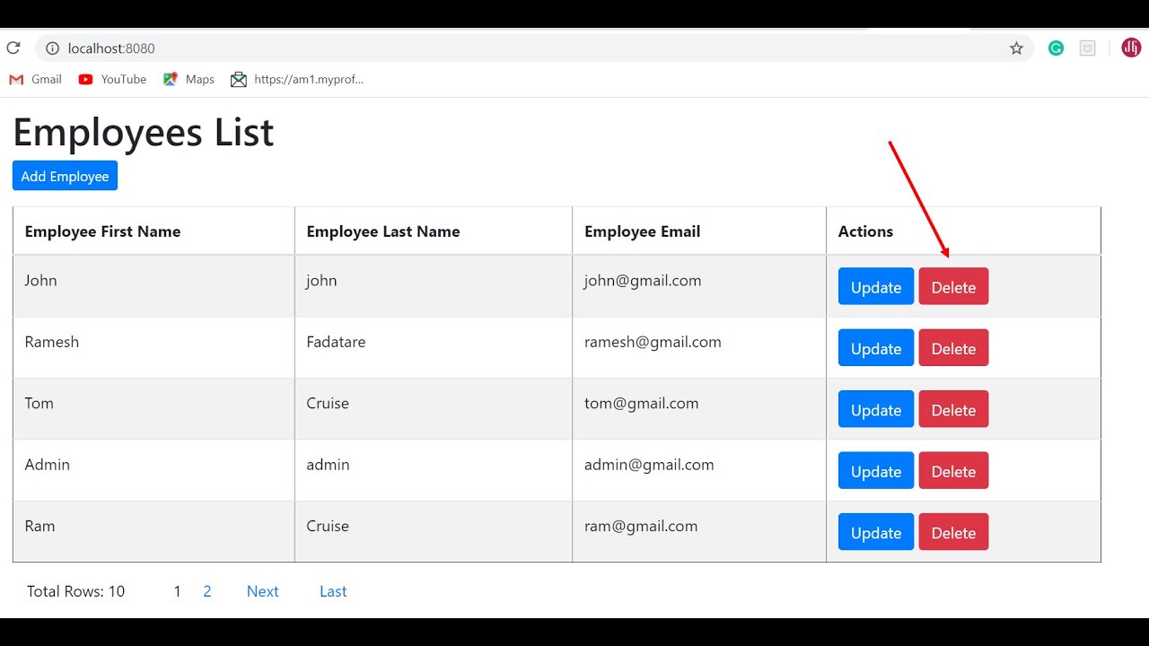Reload the page with the refresh icon

[13, 48]
